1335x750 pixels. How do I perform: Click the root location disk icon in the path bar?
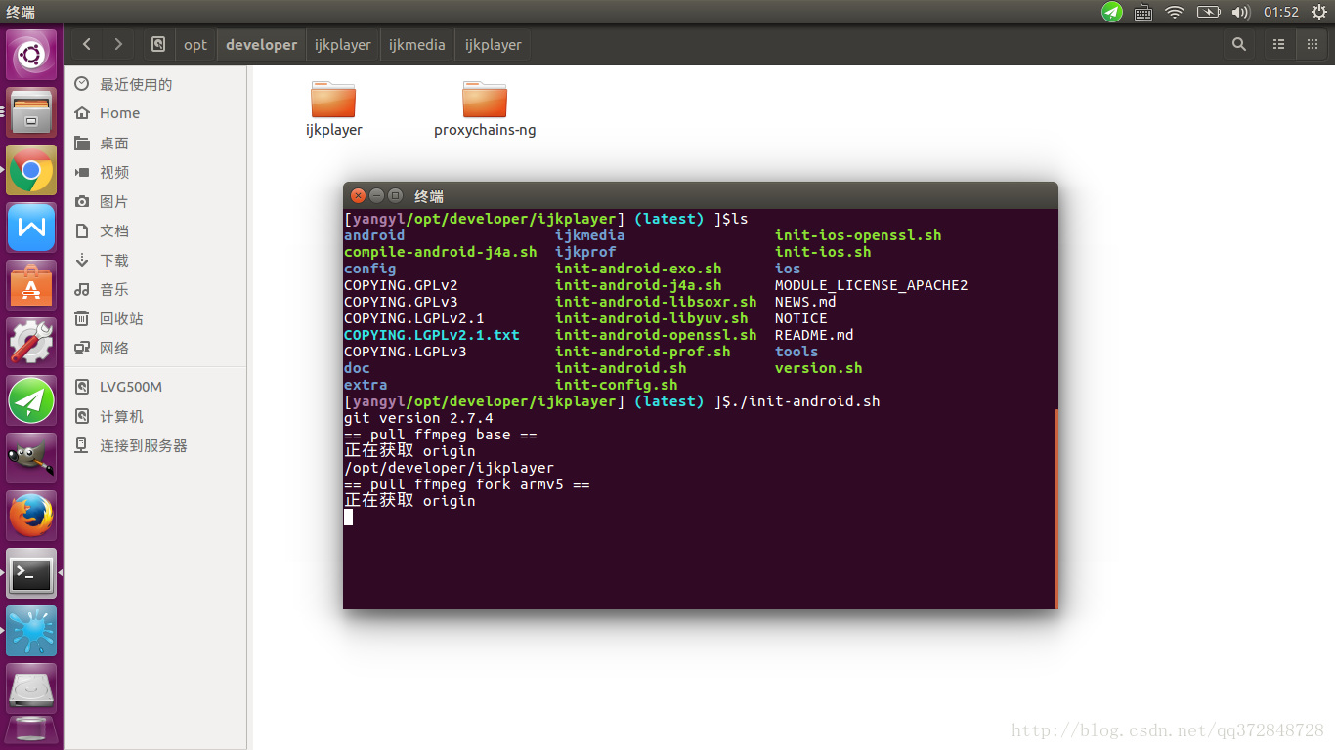pyautogui.click(x=158, y=44)
